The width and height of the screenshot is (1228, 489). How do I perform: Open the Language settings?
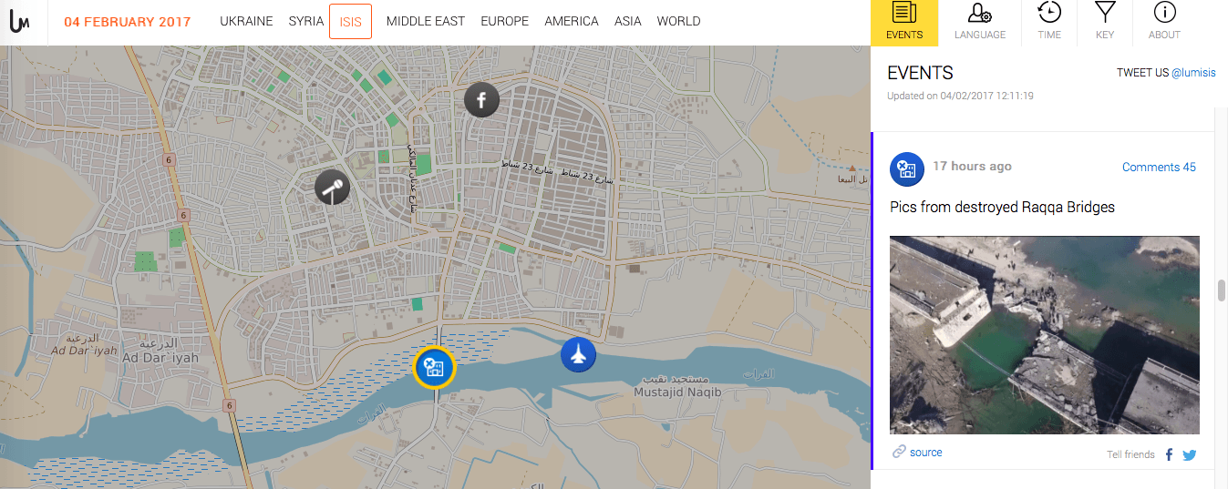pos(980,23)
